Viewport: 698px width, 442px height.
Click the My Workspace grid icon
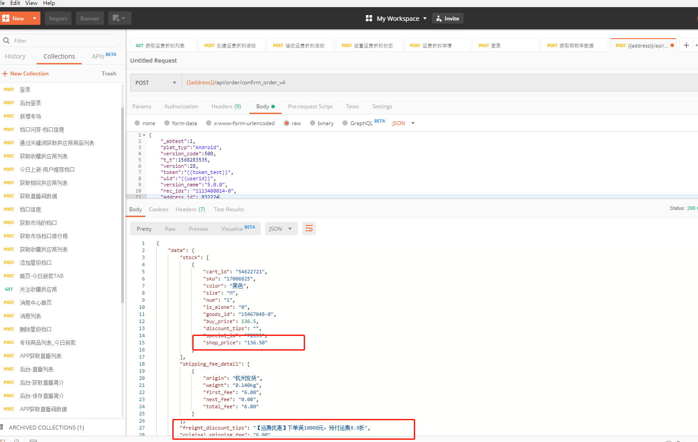(369, 18)
